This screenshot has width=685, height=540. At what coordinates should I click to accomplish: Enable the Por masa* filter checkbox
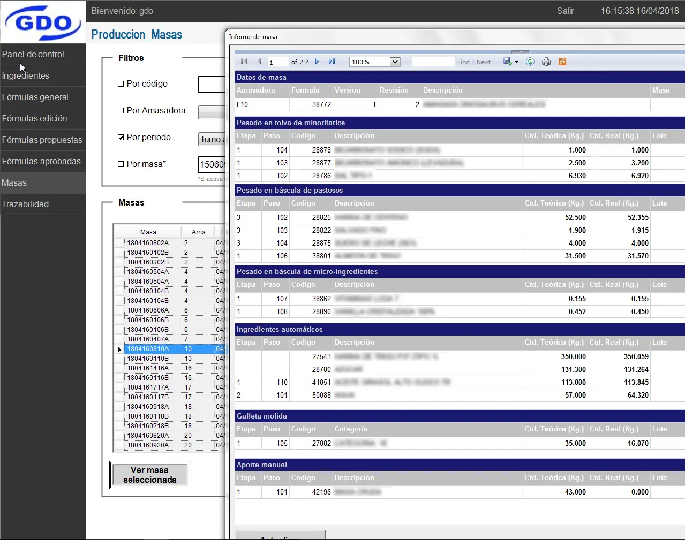(121, 164)
